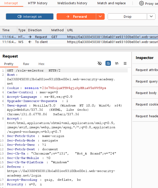The width and height of the screenshot is (158, 188).
Task: Open the Request editor hamburger menu
Action: [125, 63]
